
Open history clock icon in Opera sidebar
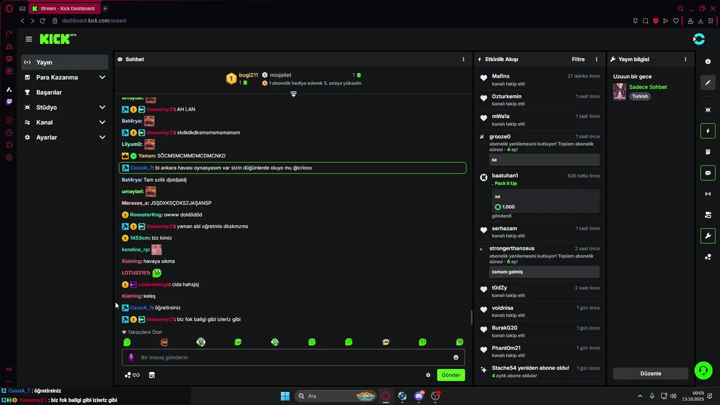[9, 133]
